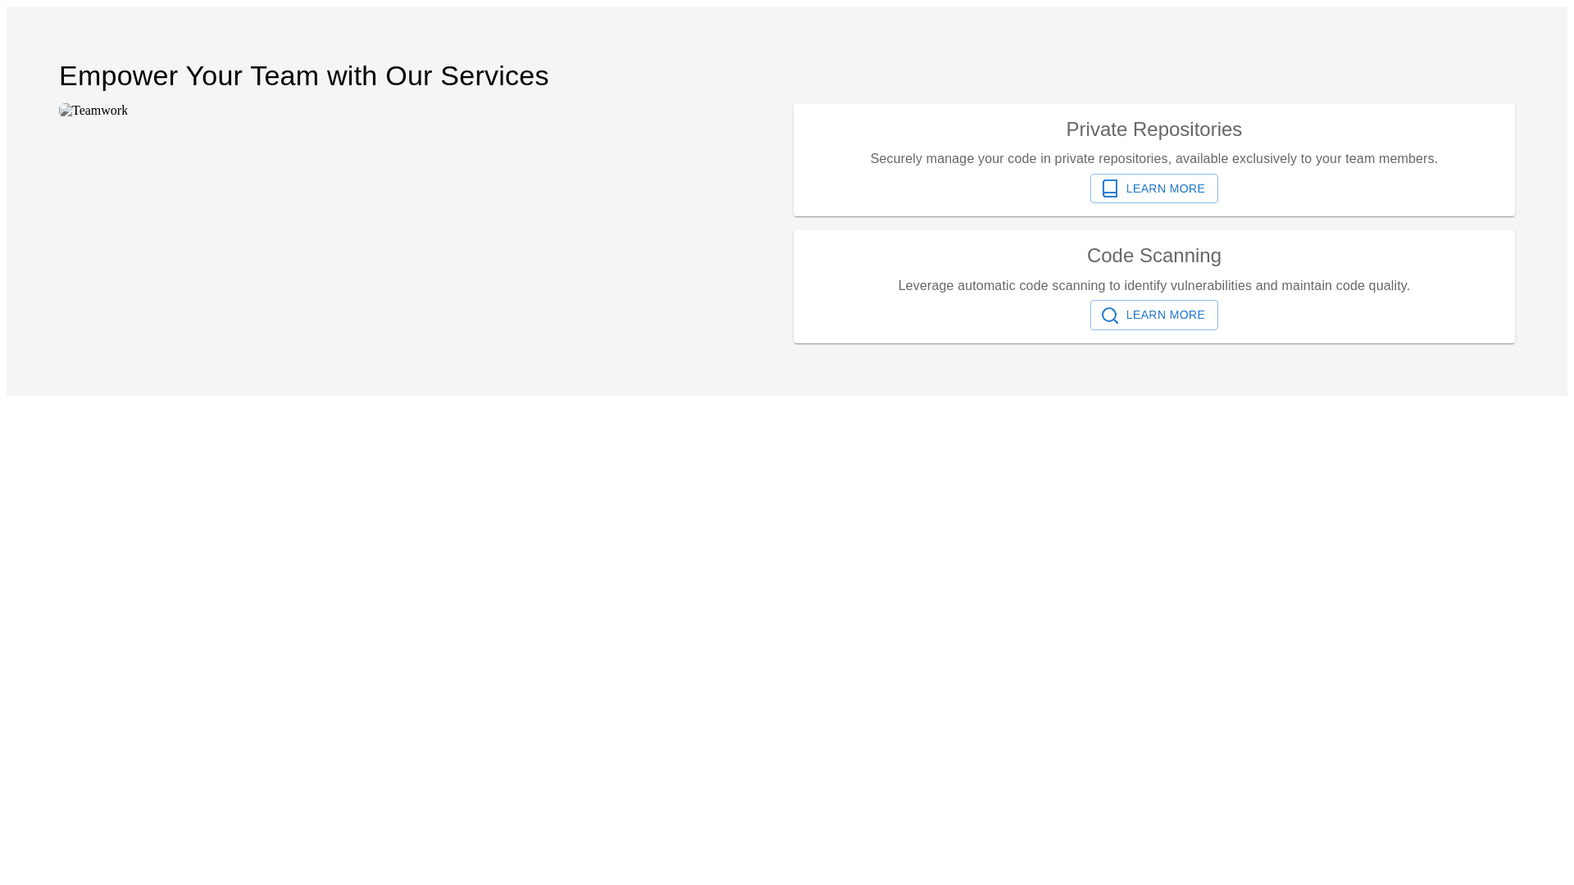Screen dimensions: 1574x885
Task: Click 'vulnerabilities' in Code Scanning description
Action: pyautogui.click(x=1211, y=286)
